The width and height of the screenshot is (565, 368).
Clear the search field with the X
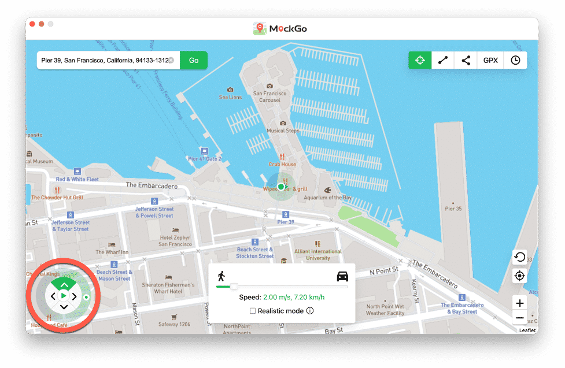[x=171, y=60]
